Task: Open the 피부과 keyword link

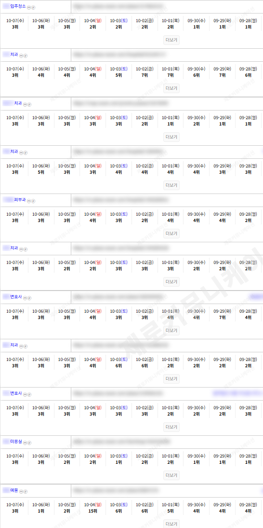Action: (x=20, y=200)
